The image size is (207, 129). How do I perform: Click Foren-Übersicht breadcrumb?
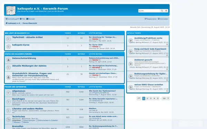click(30, 23)
